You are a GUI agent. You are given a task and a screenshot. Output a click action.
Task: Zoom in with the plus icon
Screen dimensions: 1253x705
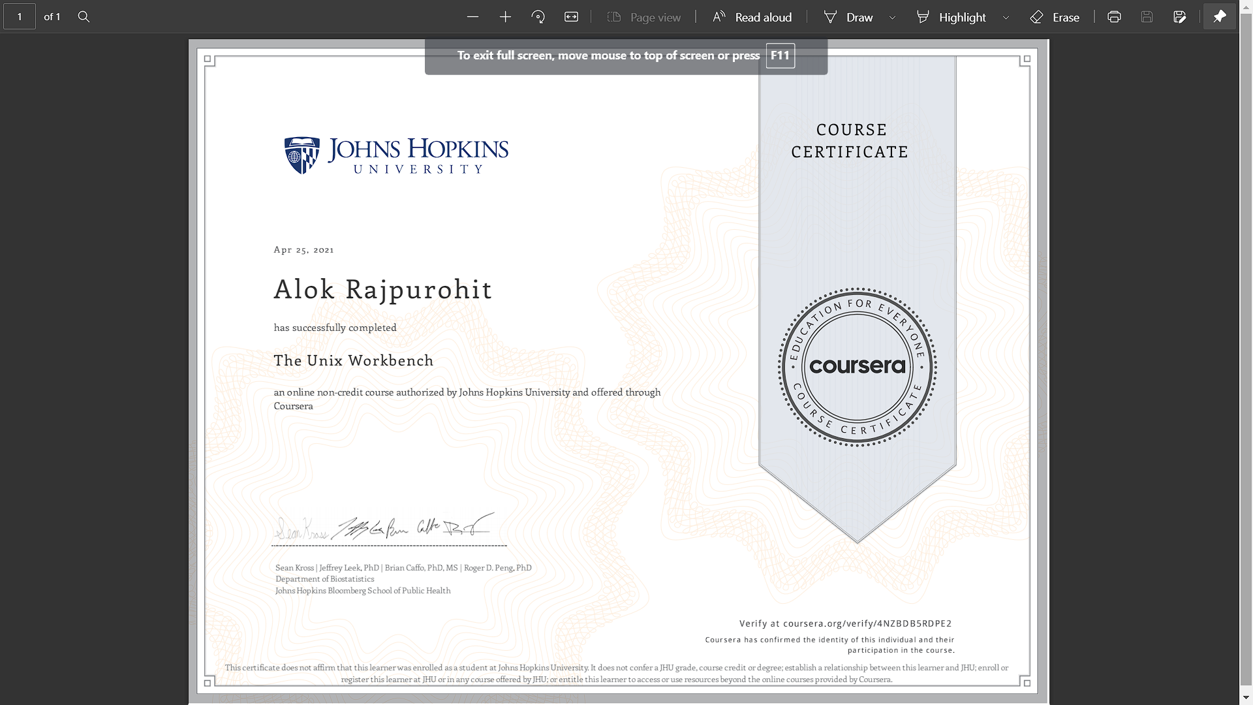(x=505, y=17)
